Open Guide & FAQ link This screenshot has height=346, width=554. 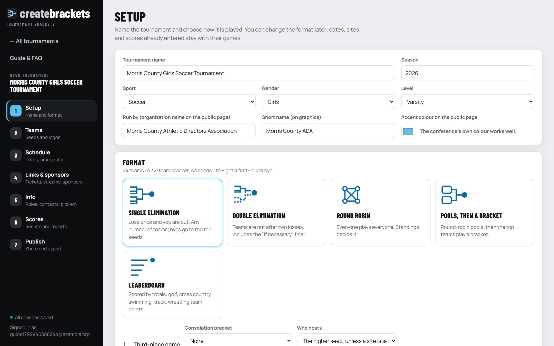click(x=26, y=58)
